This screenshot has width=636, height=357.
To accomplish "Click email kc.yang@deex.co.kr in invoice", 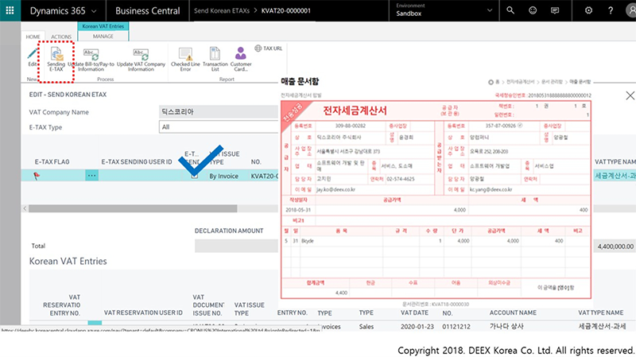I will coord(491,189).
